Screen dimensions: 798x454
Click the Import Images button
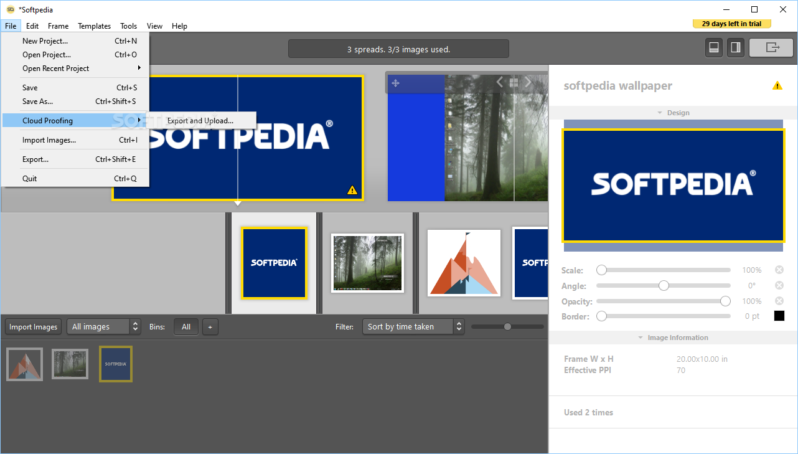pyautogui.click(x=34, y=327)
